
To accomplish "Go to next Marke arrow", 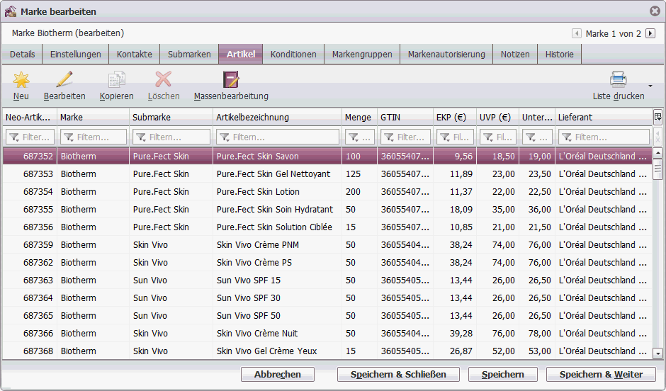I will pos(650,33).
